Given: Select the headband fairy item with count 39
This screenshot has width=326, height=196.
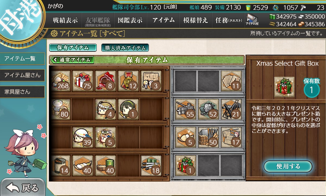Looking at the screenshot, I should pyautogui.click(x=83, y=137).
